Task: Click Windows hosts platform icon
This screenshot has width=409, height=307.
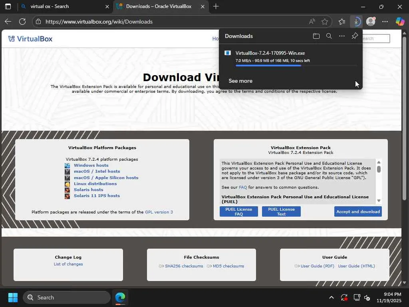Action: pyautogui.click(x=67, y=165)
